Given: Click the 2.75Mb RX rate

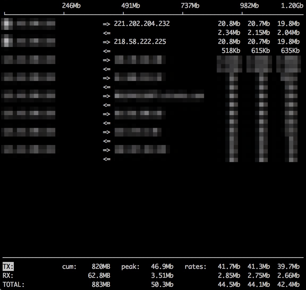Looking at the screenshot, I should coord(259,276).
